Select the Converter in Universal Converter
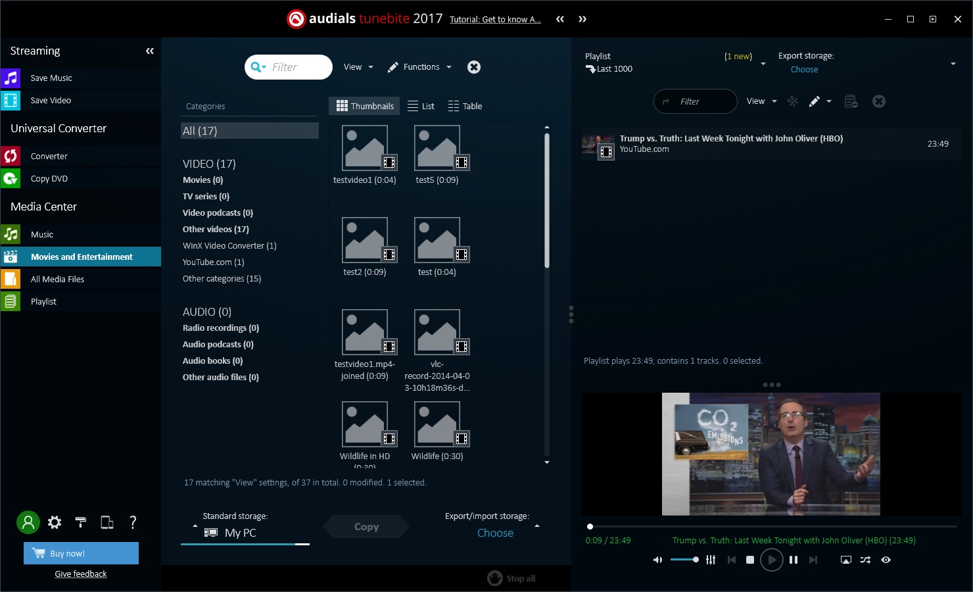This screenshot has width=973, height=592. coord(49,156)
